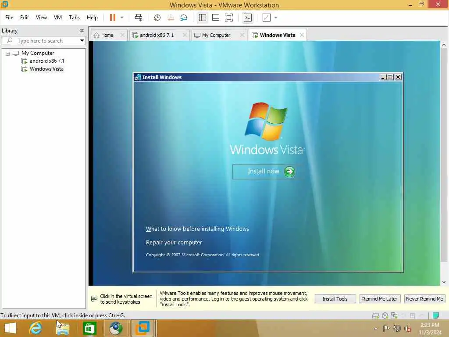Click the hard disk status icon
The width and height of the screenshot is (449, 337).
click(375, 315)
